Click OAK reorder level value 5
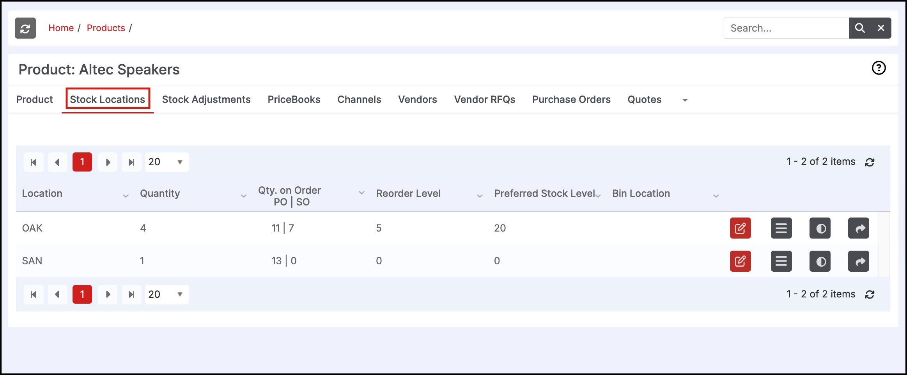 (x=379, y=228)
